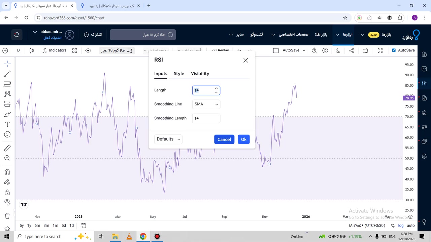Open VLC from the Windows taskbar
The width and height of the screenshot is (431, 242).
click(129, 237)
